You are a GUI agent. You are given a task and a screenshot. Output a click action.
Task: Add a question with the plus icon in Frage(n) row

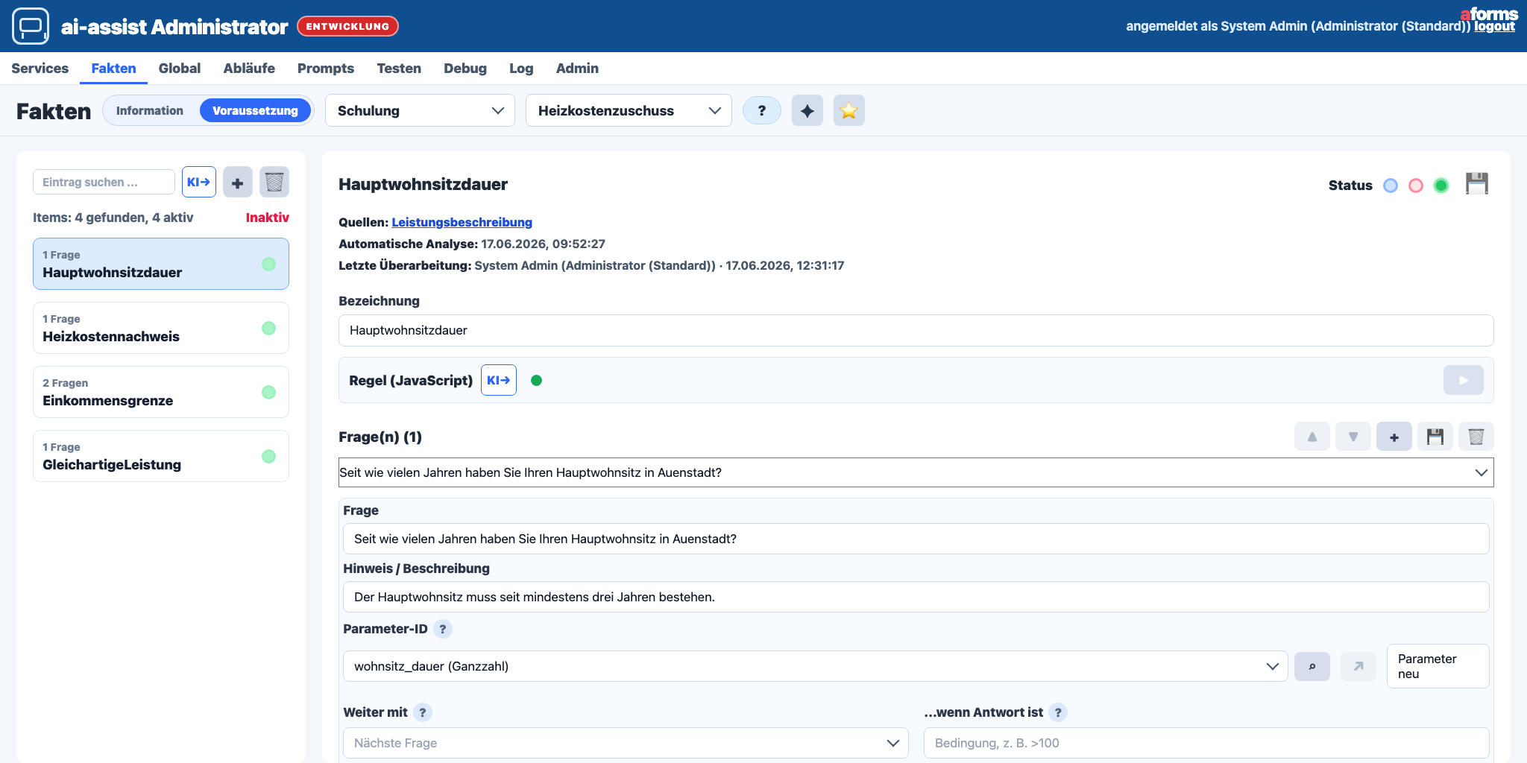pyautogui.click(x=1394, y=437)
